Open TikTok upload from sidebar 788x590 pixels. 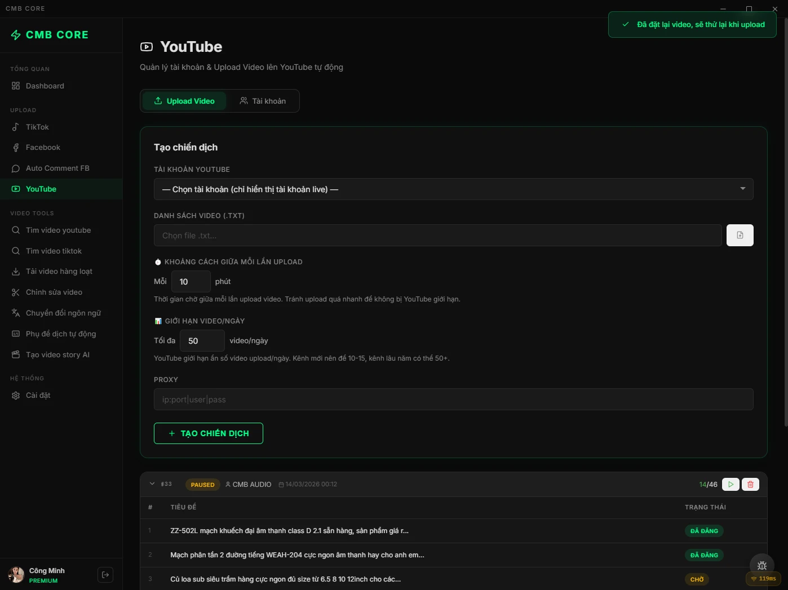(37, 127)
